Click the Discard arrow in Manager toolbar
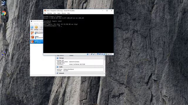Viewport: 188px width, 105px height. pyautogui.click(x=41, y=28)
